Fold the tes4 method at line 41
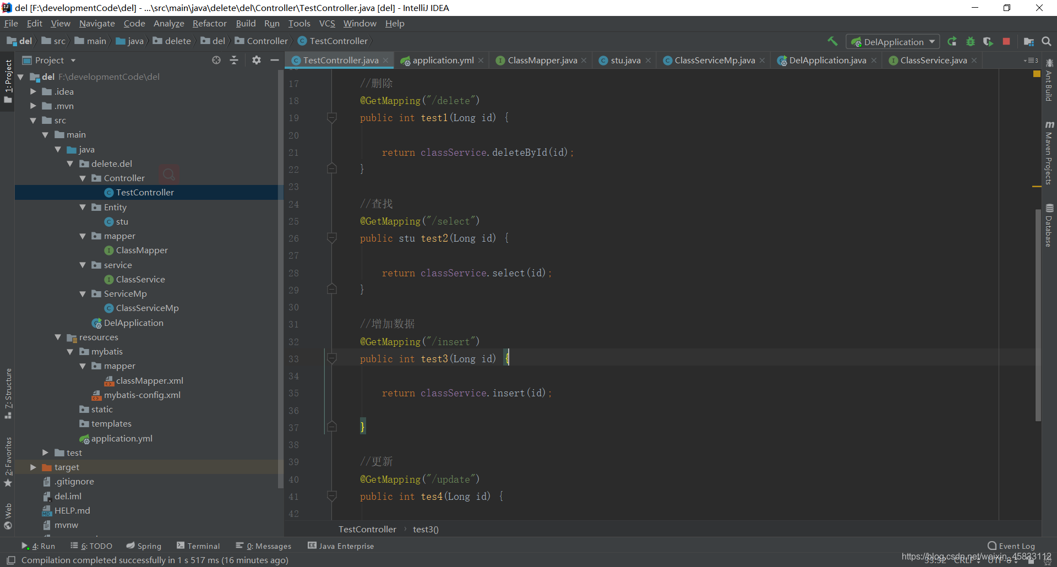The width and height of the screenshot is (1057, 567). (332, 497)
